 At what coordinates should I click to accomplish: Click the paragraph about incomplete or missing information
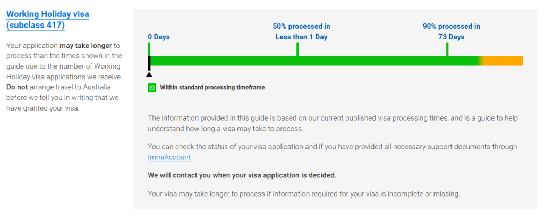pyautogui.click(x=304, y=193)
